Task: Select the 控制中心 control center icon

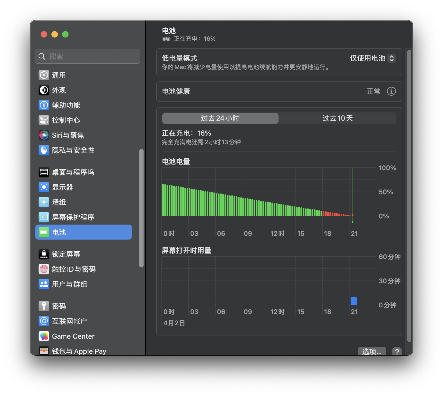Action: [x=44, y=120]
